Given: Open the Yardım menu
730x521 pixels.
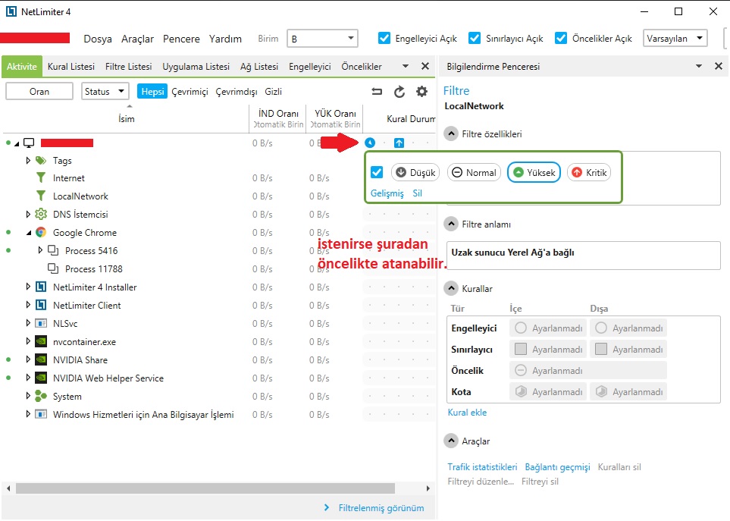Looking at the screenshot, I should (225, 39).
